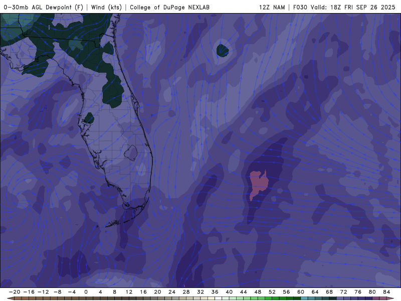Click the dark green circular spot offshore northeast
Image resolution: width=401 pixels, height=301 pixels.
point(222,51)
